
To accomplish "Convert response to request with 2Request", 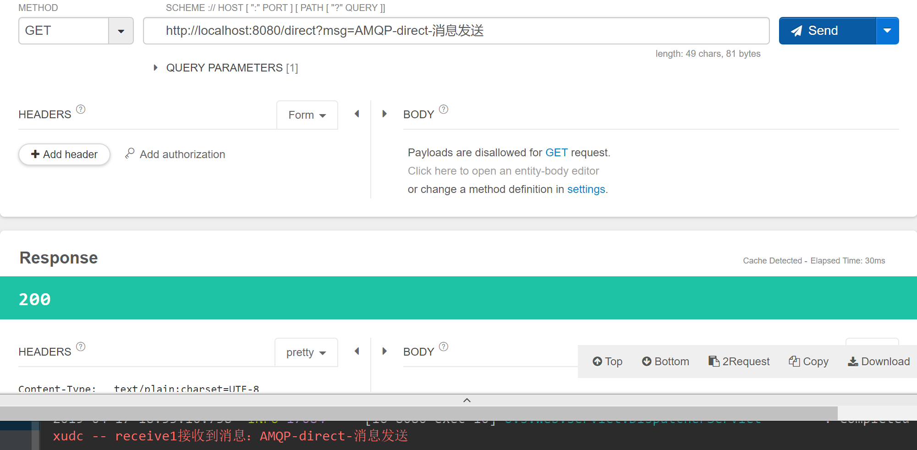I will coord(739,361).
